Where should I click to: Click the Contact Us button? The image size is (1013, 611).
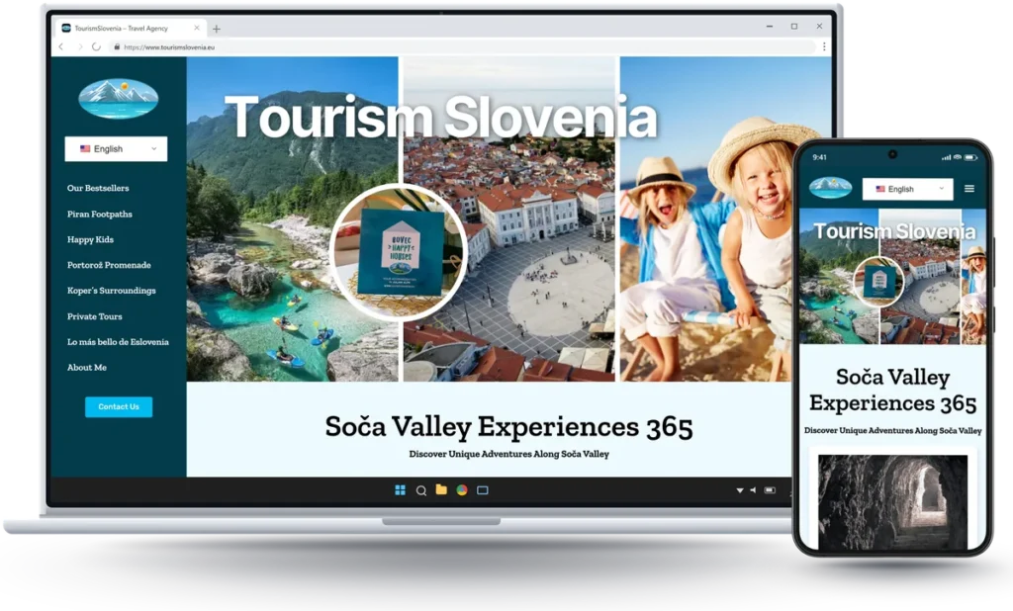coord(119,407)
